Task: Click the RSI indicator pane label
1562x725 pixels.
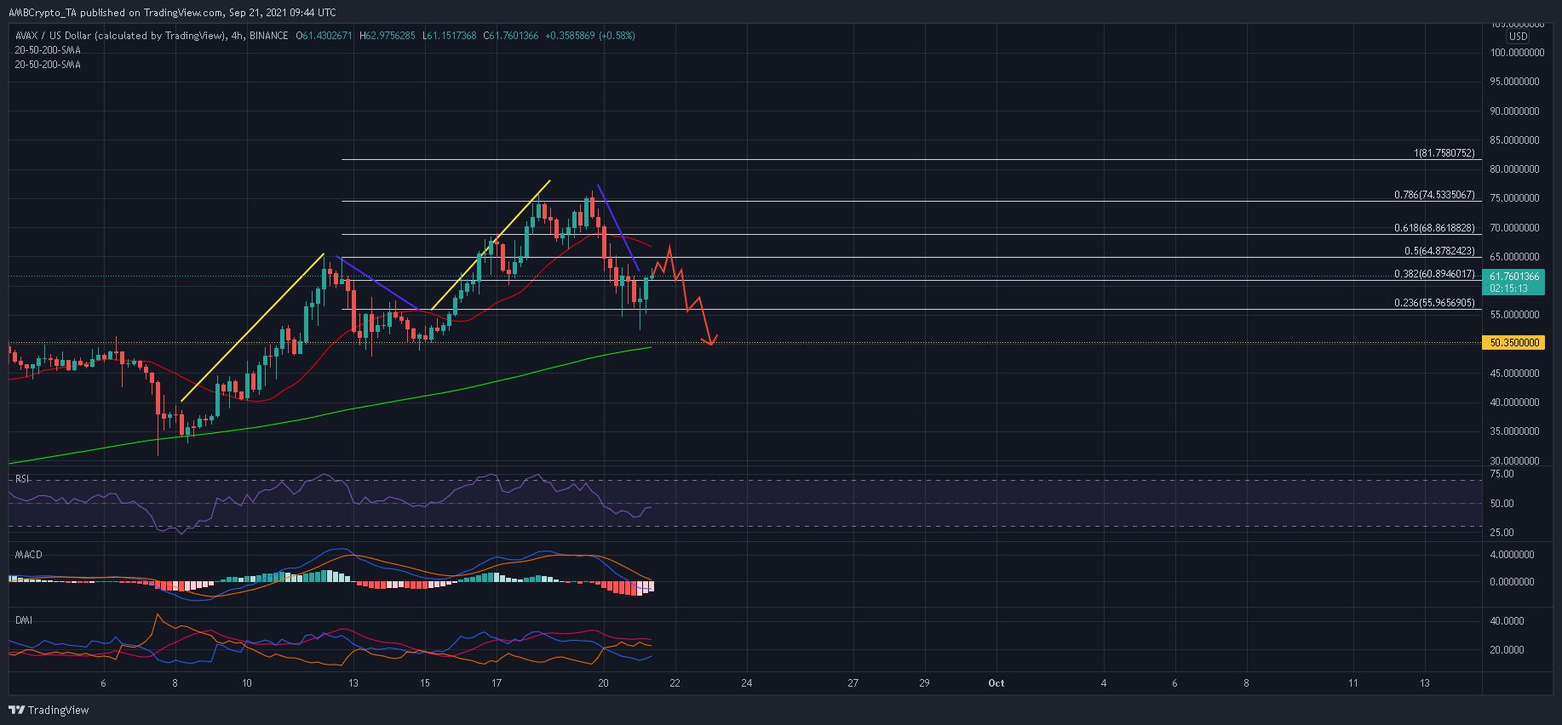Action: 22,479
